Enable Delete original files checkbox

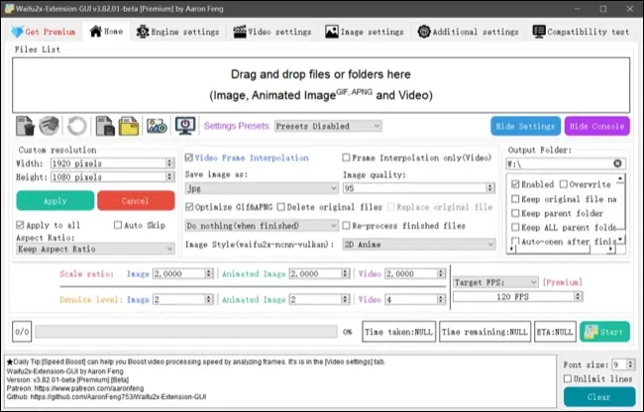click(281, 207)
